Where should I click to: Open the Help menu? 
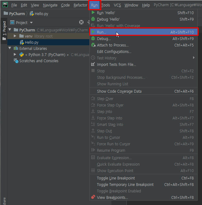point(146,5)
